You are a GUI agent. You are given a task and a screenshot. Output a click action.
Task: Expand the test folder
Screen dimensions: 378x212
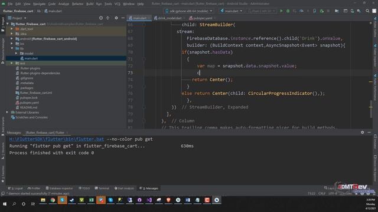(12, 63)
